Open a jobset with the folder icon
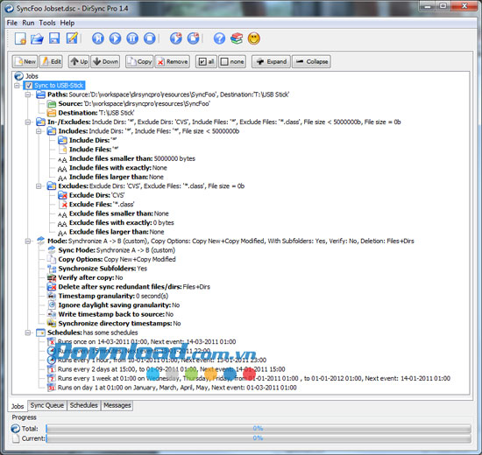The image size is (482, 455). (37, 38)
